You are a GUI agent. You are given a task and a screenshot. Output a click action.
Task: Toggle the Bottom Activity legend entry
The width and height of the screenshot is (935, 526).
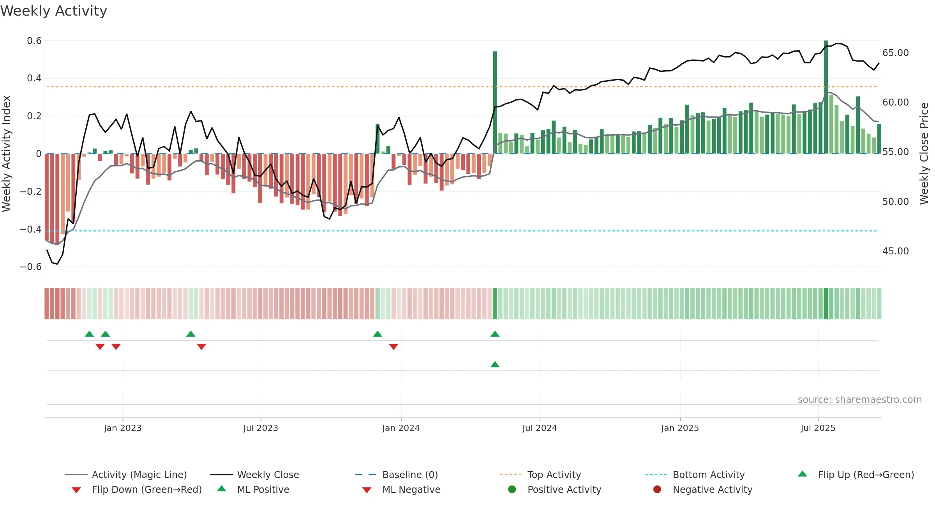695,475
